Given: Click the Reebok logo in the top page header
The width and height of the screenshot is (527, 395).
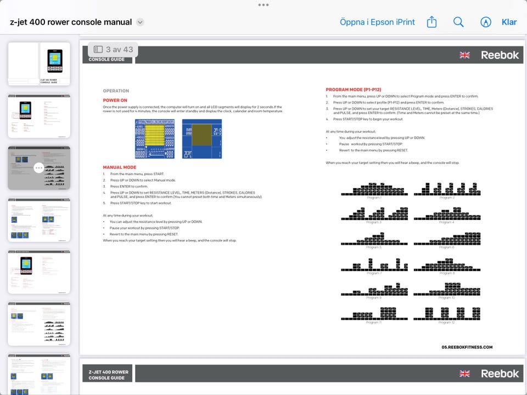Looking at the screenshot, I should (500, 55).
